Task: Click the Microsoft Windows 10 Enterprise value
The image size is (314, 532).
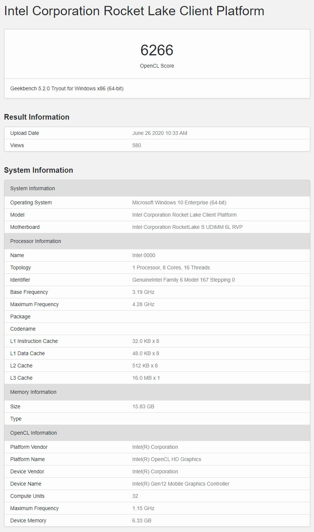Action: tap(179, 202)
